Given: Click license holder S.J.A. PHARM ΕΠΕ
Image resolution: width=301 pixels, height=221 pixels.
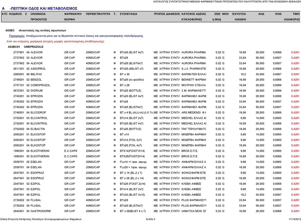Looking at the screenshot, I should [194, 69].
